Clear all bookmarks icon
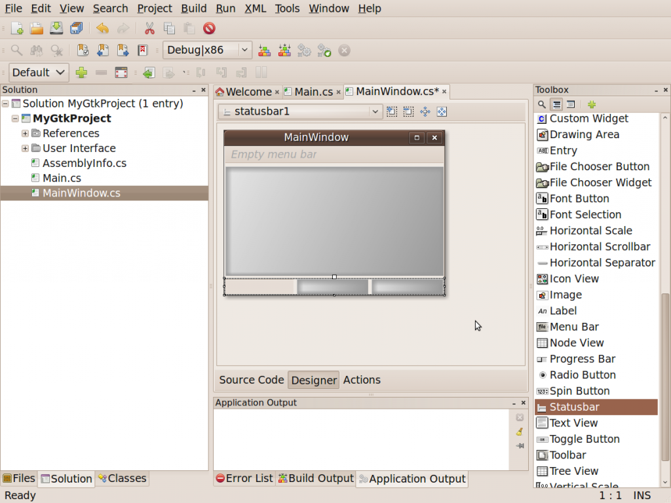Screen dimensions: 671x503 coord(142,50)
